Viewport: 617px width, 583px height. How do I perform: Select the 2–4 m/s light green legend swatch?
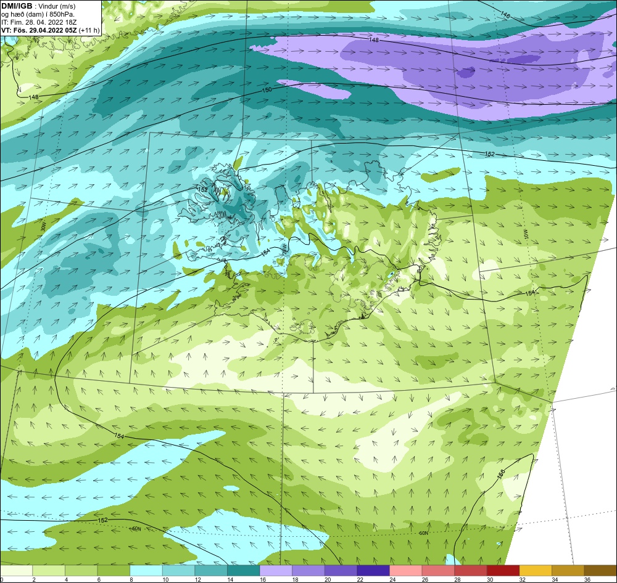[49, 571]
